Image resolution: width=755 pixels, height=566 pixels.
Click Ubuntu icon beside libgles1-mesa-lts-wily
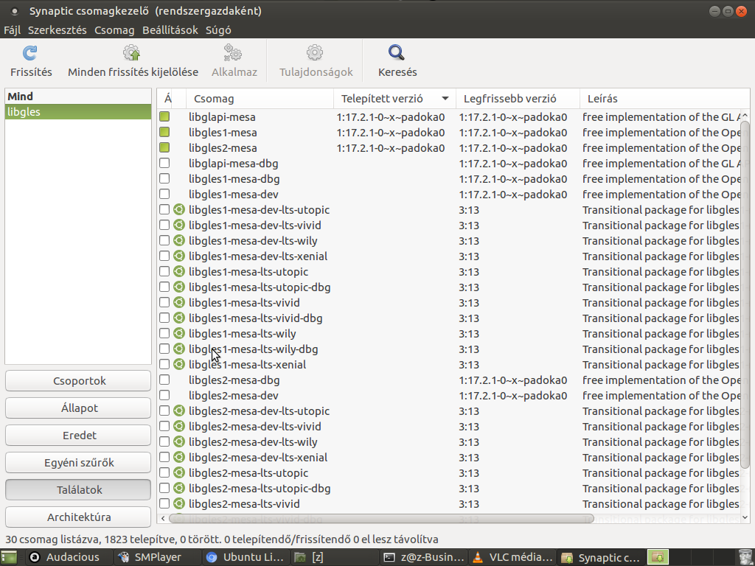point(179,334)
